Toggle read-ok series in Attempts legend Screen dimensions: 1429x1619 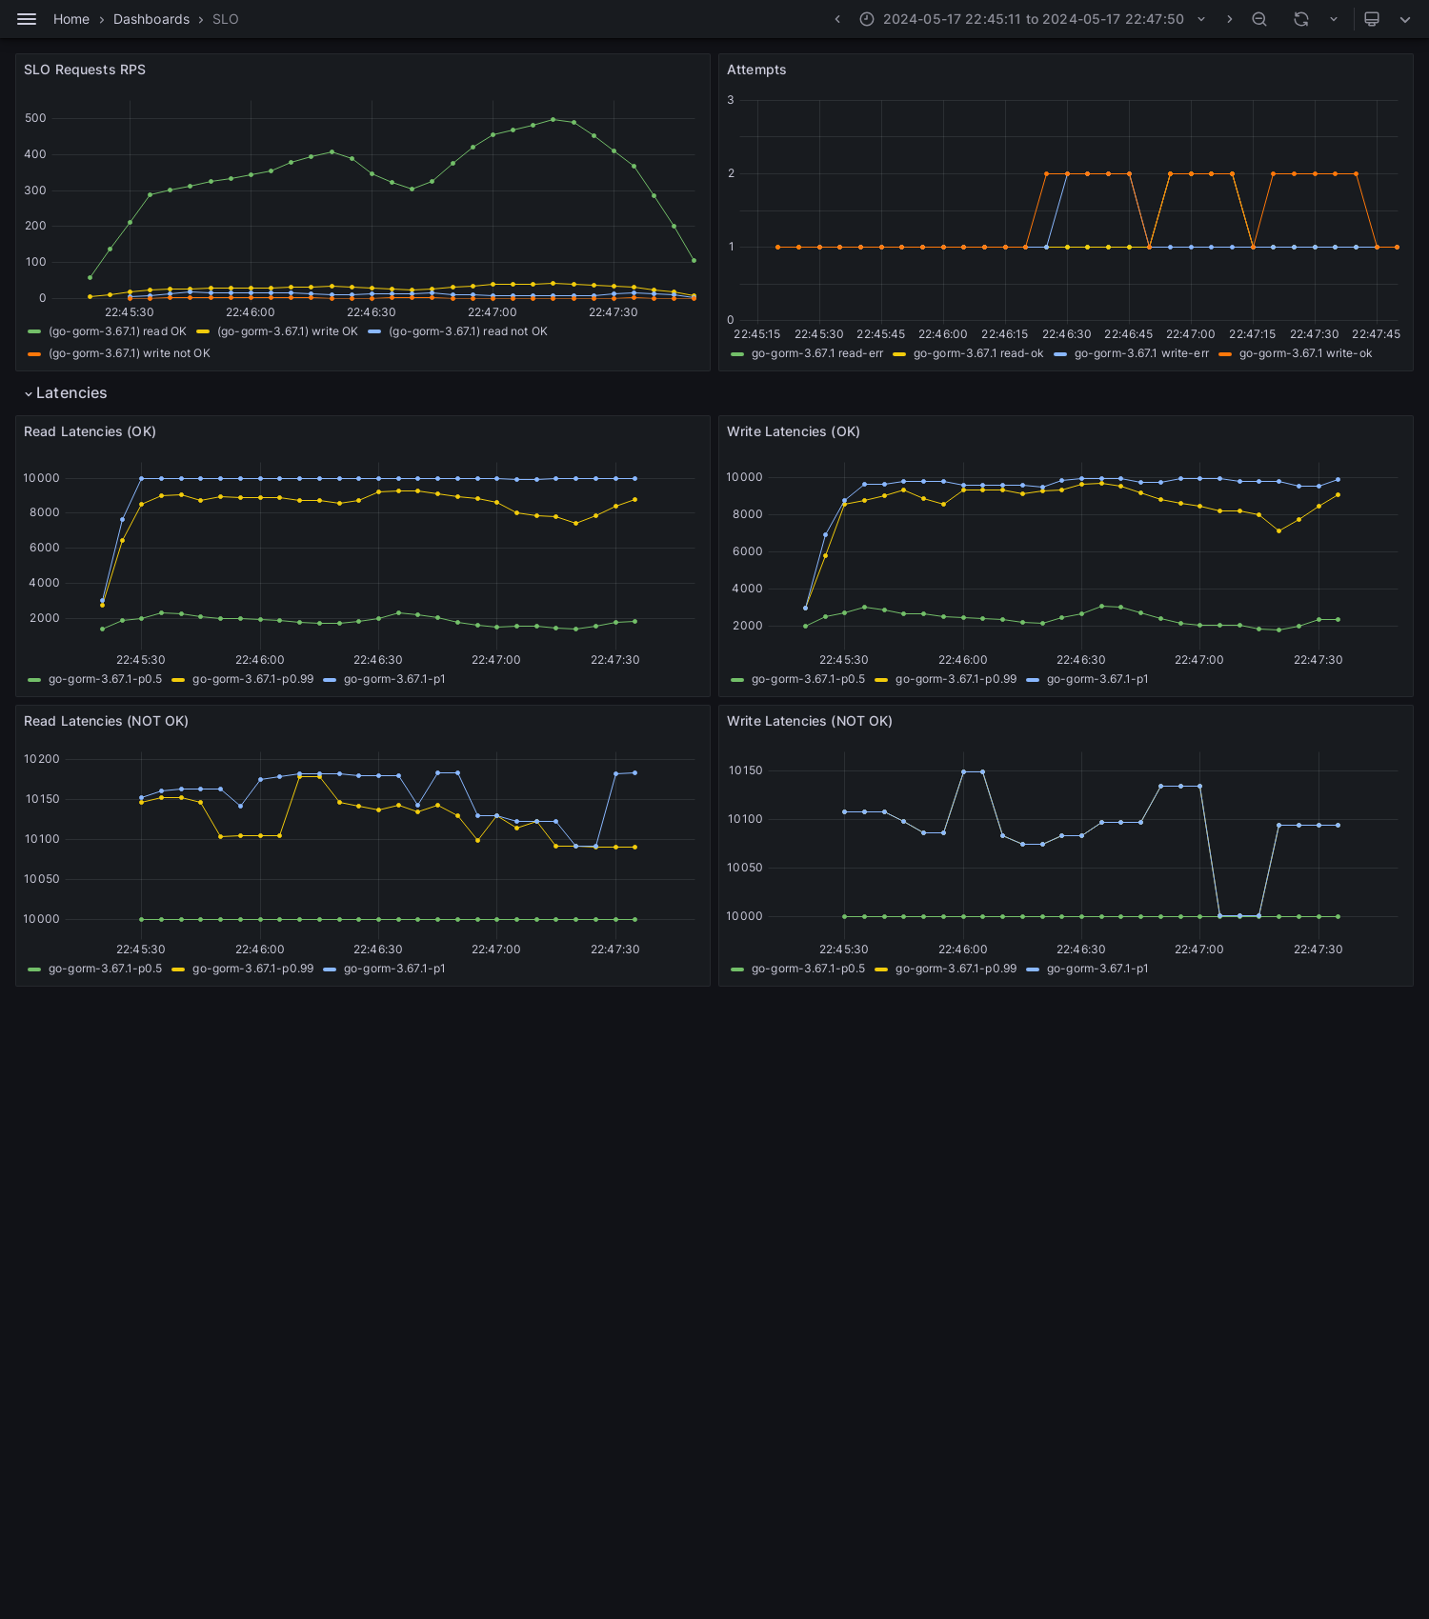[x=978, y=353]
